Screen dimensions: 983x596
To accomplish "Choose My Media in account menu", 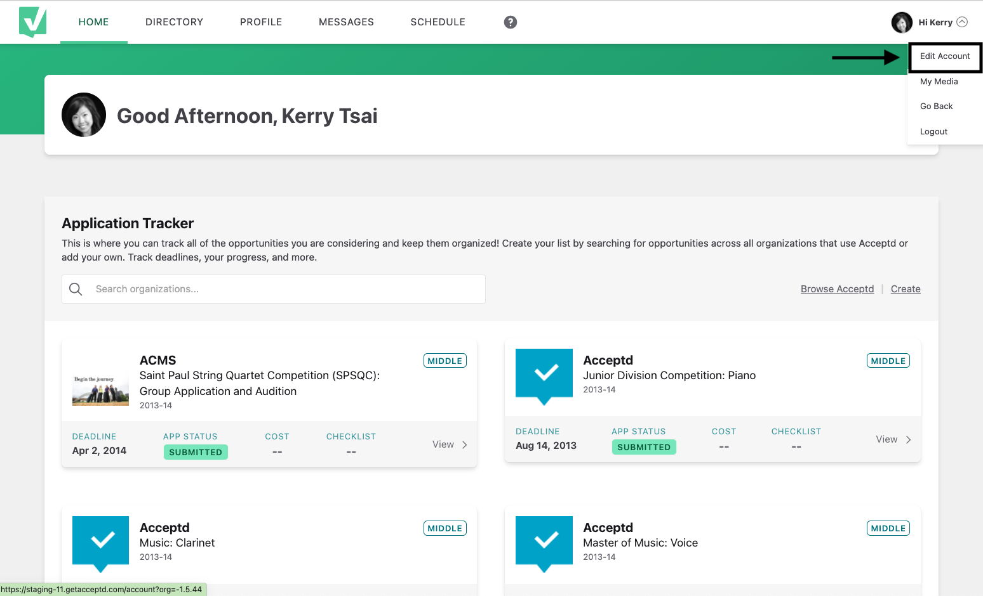I will pyautogui.click(x=939, y=81).
